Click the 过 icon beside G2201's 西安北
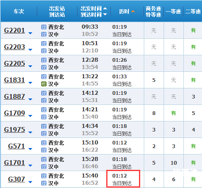The height and width of the screenshot is (188, 202). tap(44, 27)
